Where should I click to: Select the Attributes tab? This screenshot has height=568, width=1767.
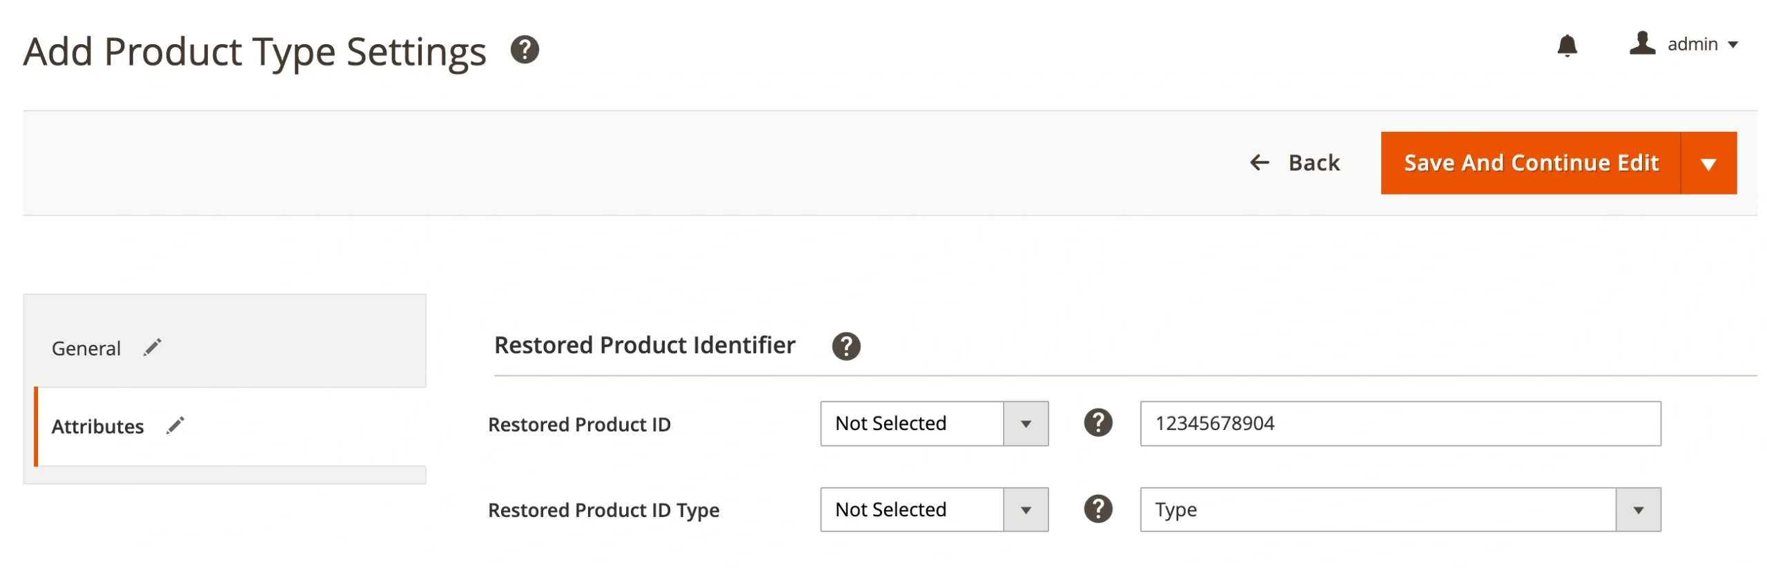[98, 427]
